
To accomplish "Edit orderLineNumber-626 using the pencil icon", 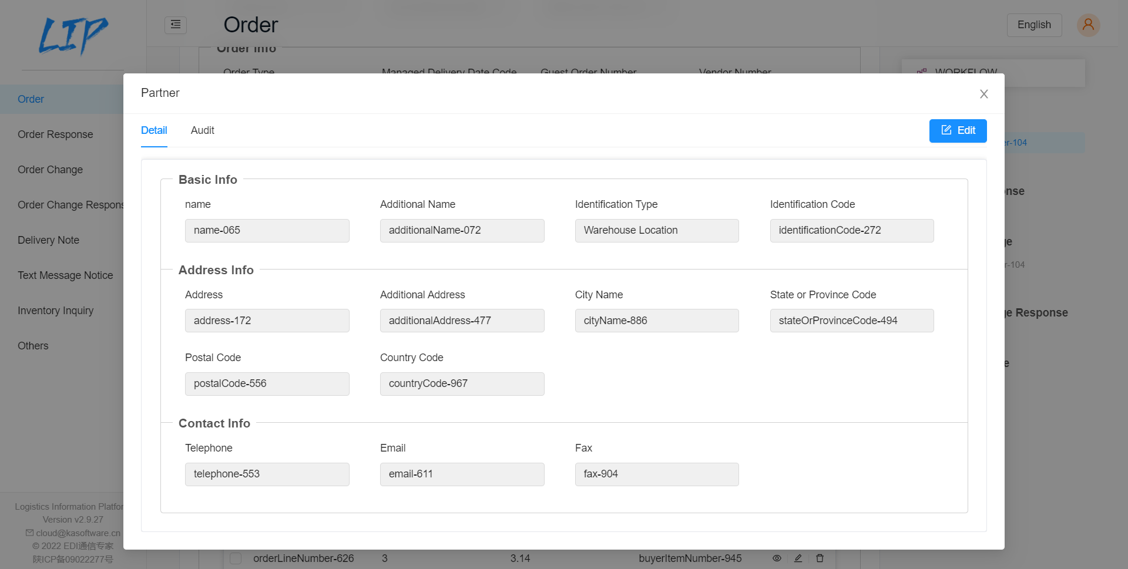I will [x=798, y=558].
